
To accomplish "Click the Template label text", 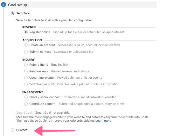I will coord(23,13).
